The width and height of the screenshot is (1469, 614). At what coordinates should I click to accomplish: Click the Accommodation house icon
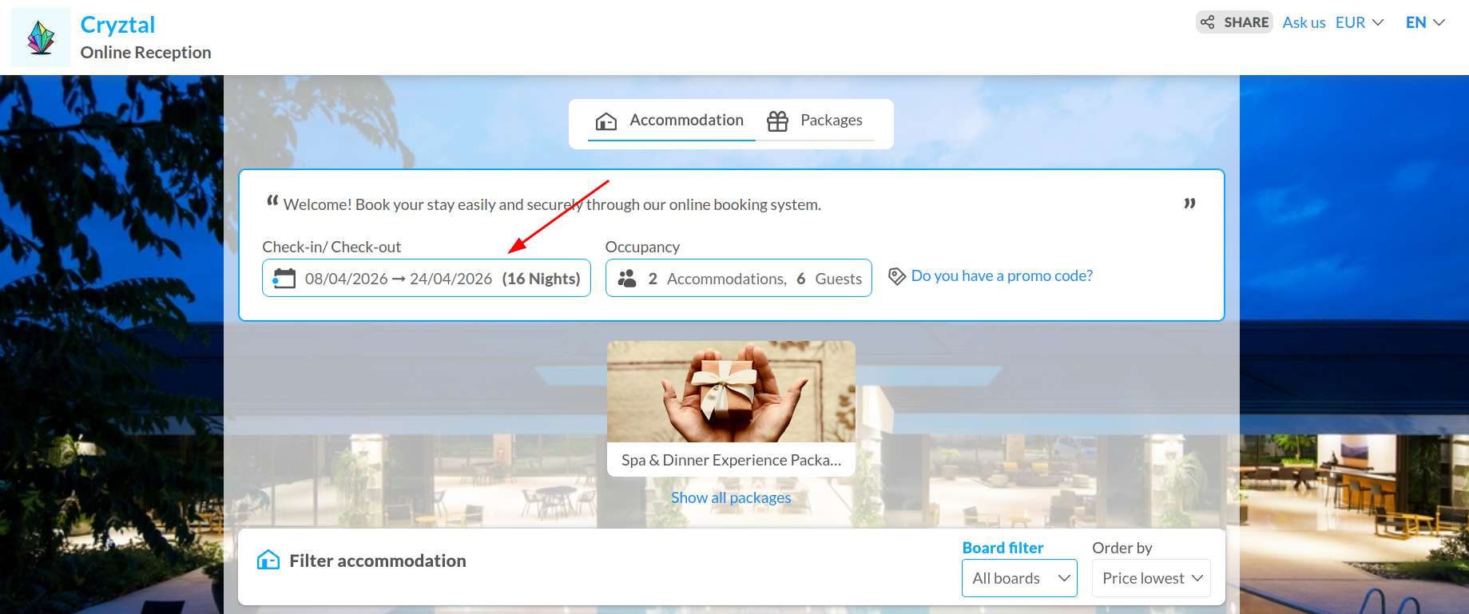coord(606,121)
